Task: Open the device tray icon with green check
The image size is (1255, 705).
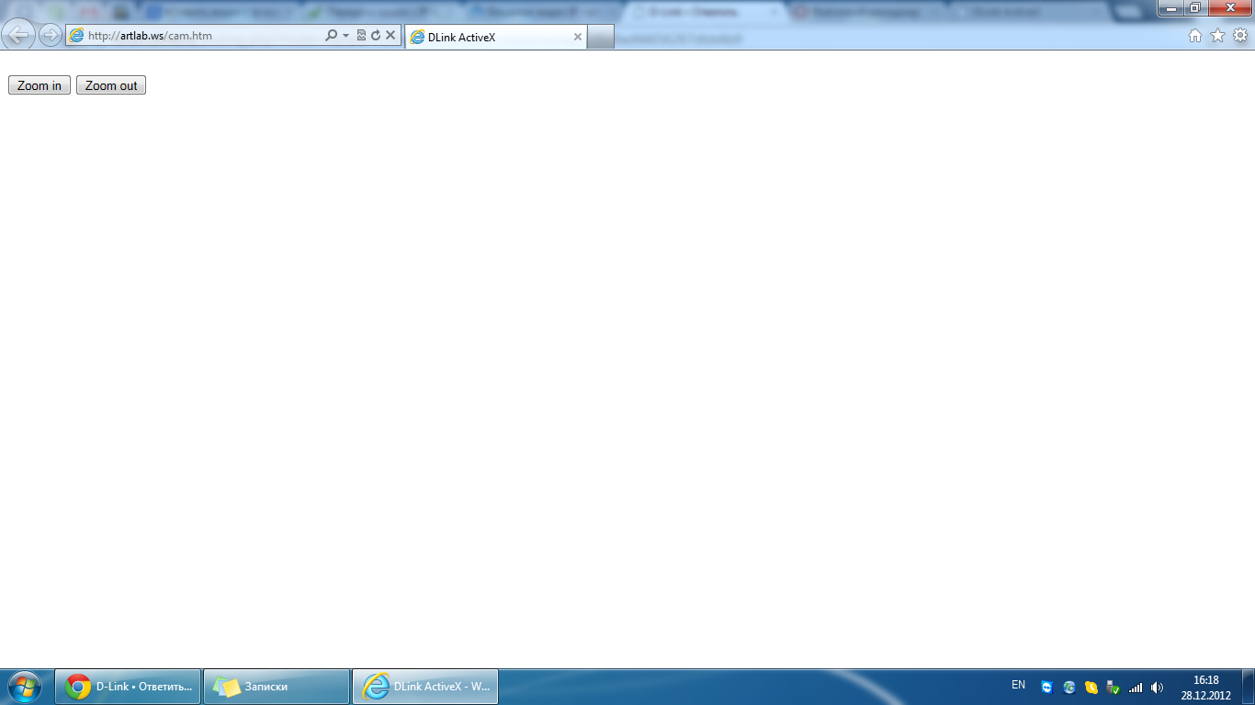Action: pos(1114,688)
